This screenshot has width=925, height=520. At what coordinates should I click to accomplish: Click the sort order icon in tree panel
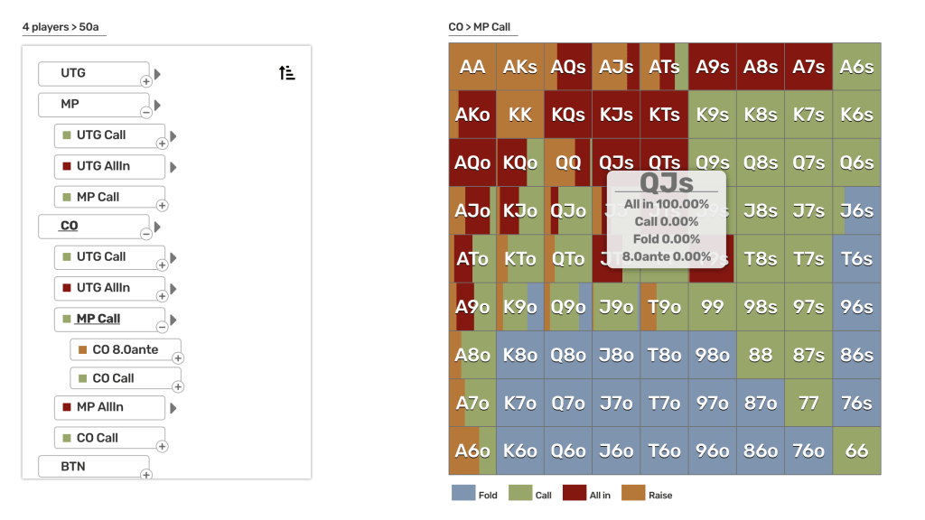[287, 73]
